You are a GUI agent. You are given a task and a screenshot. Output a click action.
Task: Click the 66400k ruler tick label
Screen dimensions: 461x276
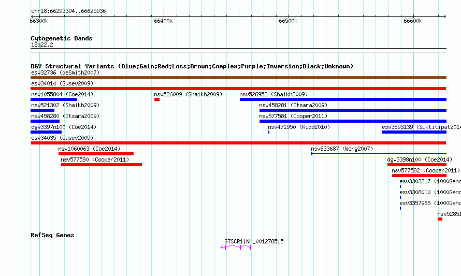163,21
